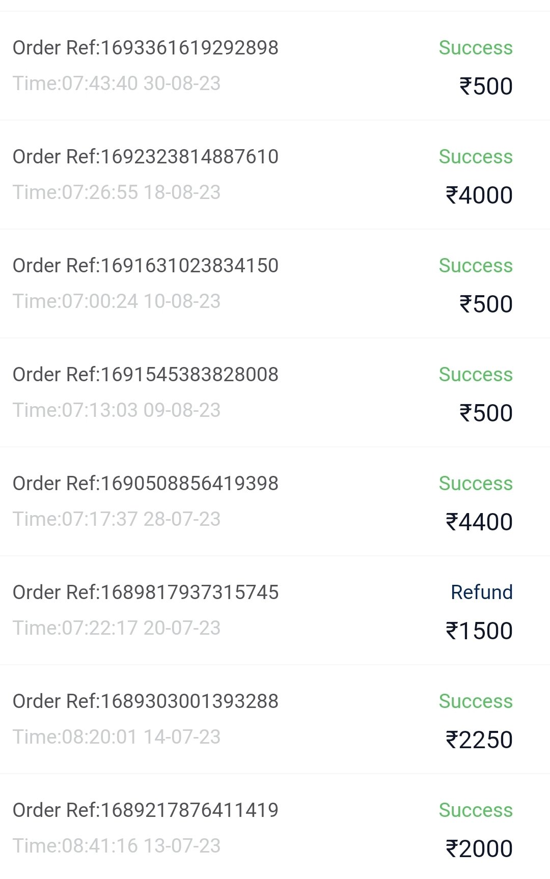Tap Success status of 18-08-23 order
Viewport: 550px width, 879px height.
476,157
